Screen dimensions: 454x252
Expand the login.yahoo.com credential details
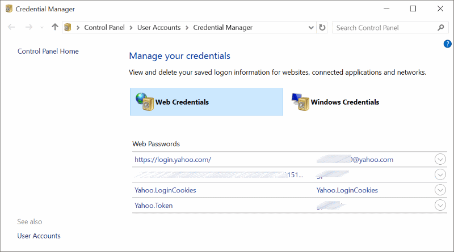[440, 159]
